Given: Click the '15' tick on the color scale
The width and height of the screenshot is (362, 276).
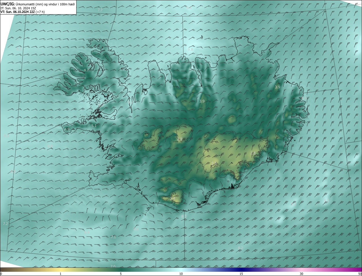Looking at the screenshot, I should (x=241, y=274).
